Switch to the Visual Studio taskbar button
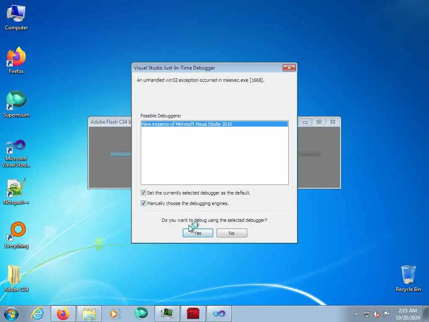The image size is (429, 322). 219,314
